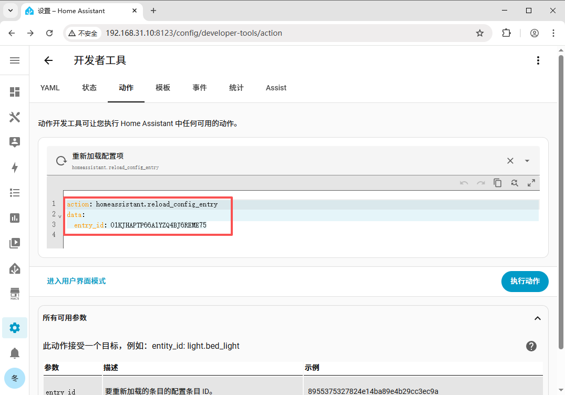Navigate browser back
565x395 pixels.
12,33
